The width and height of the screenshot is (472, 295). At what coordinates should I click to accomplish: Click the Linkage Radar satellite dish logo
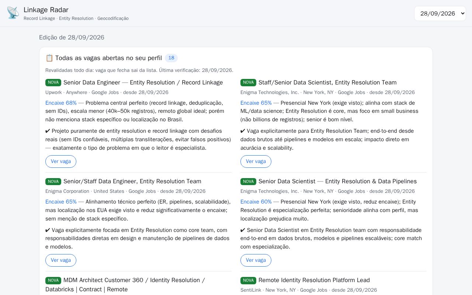click(13, 13)
